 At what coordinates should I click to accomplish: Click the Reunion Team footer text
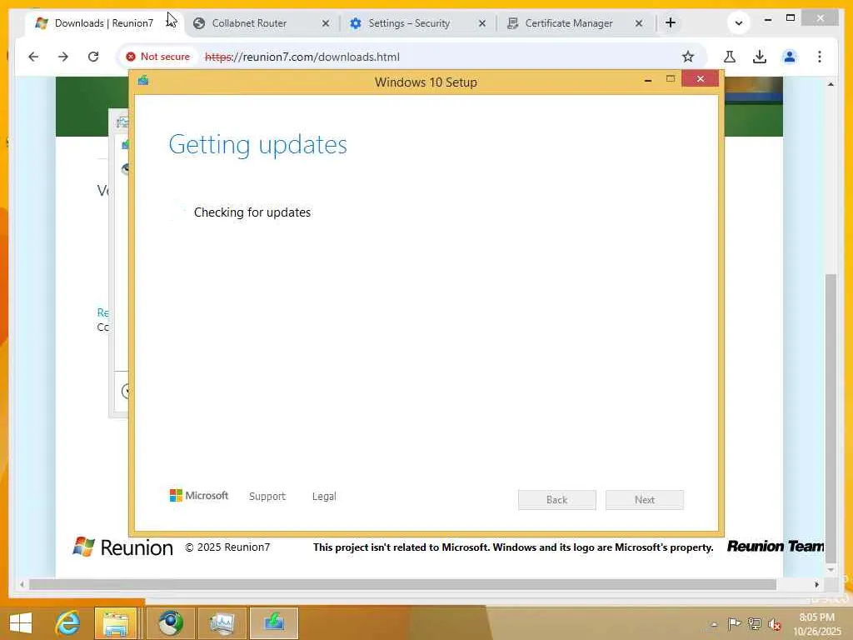click(x=776, y=546)
